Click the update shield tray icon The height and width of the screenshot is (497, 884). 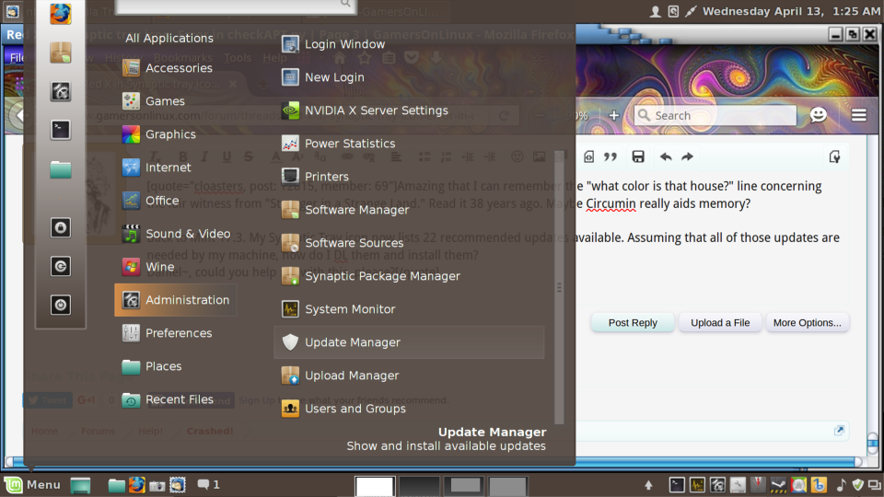(x=857, y=485)
